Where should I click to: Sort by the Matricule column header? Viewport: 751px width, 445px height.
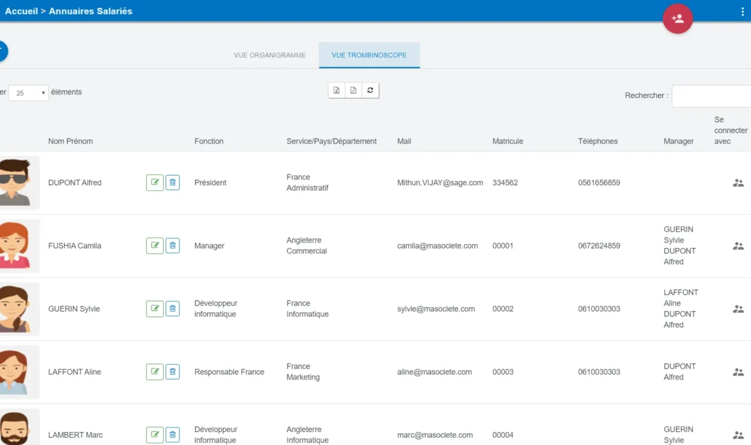coord(508,141)
